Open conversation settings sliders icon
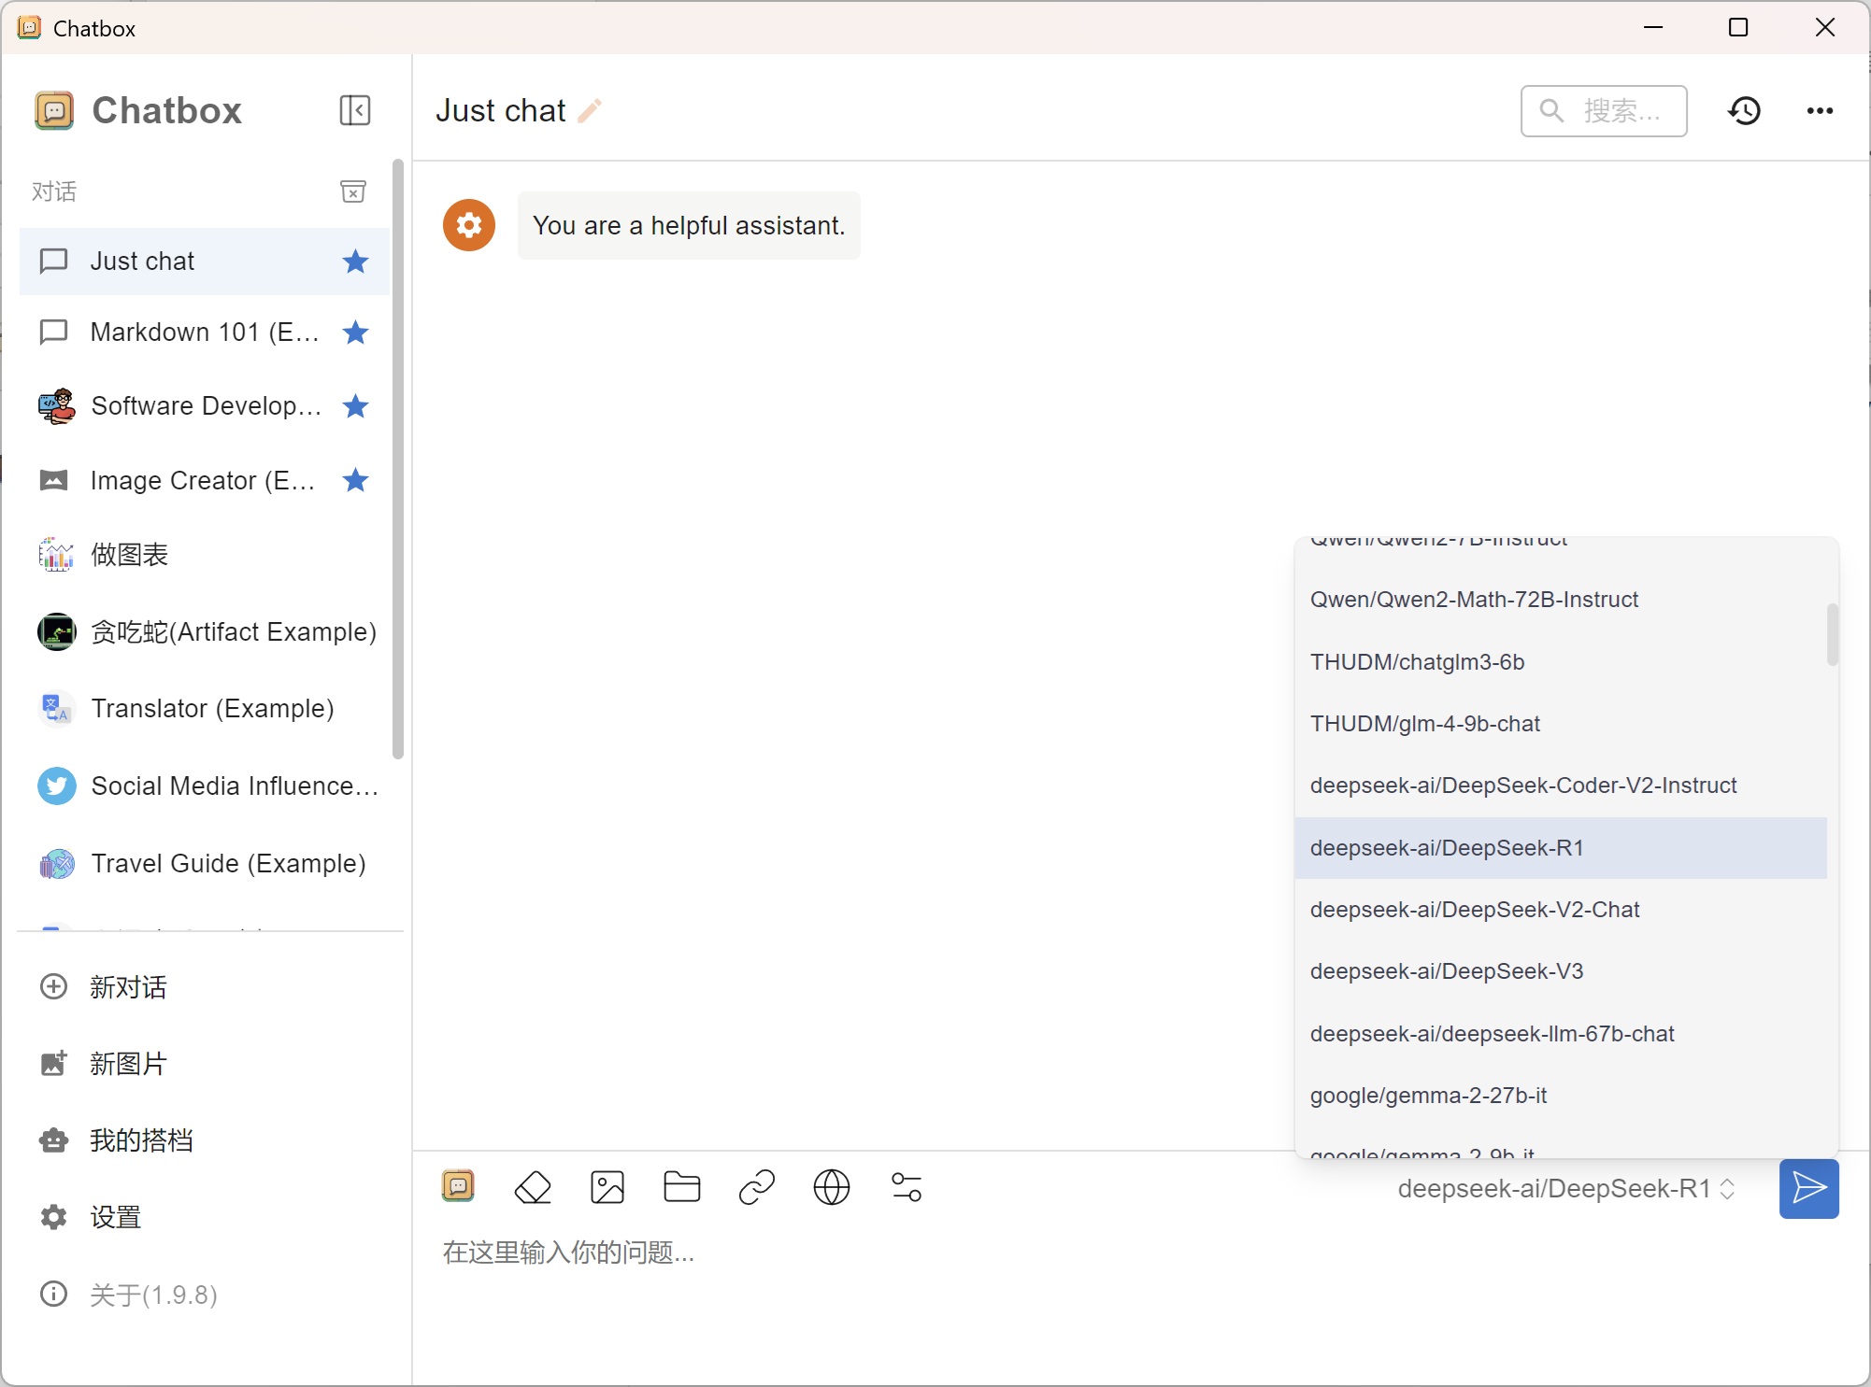Viewport: 1871px width, 1387px height. point(907,1188)
